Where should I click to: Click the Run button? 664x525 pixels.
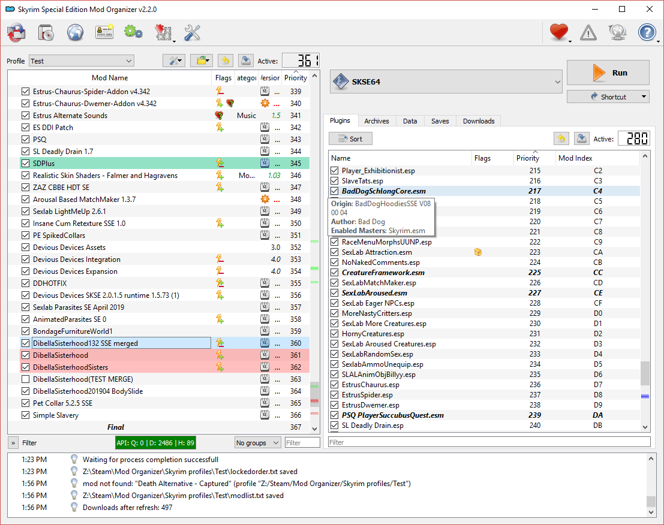608,73
